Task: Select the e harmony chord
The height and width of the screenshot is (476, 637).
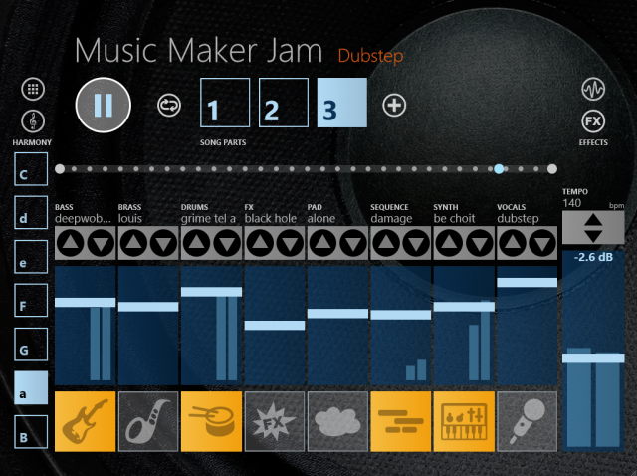Action: click(31, 257)
